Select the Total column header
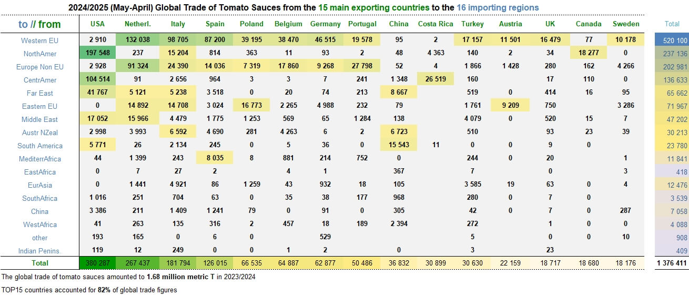The image size is (689, 296). click(672, 24)
